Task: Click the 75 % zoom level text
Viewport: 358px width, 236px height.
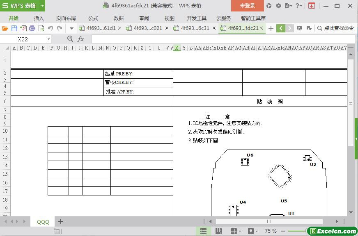Action: pos(271,231)
